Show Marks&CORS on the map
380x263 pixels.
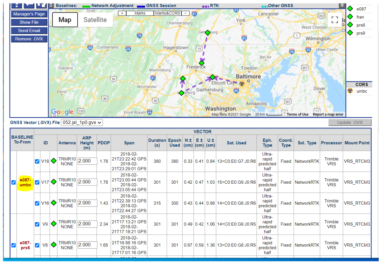point(167,13)
